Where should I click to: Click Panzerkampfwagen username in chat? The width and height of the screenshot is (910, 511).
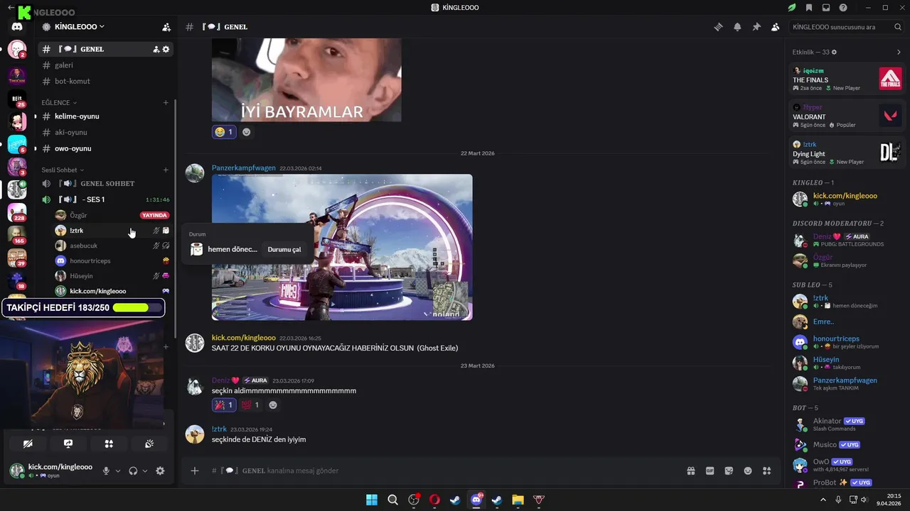[244, 168]
